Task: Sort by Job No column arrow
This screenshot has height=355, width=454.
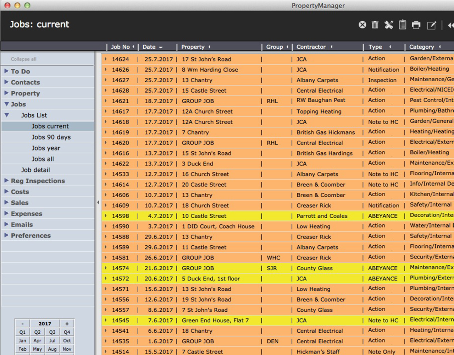Action: pyautogui.click(x=133, y=47)
